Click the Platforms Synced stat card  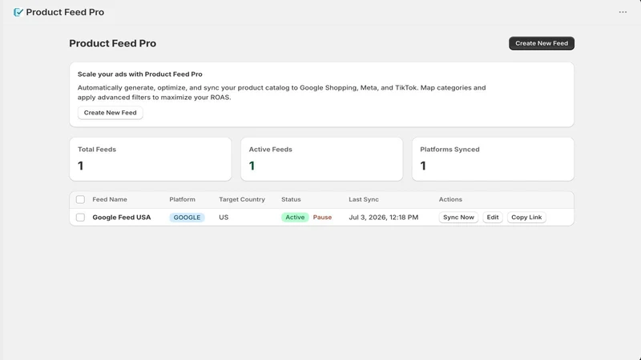pyautogui.click(x=493, y=159)
